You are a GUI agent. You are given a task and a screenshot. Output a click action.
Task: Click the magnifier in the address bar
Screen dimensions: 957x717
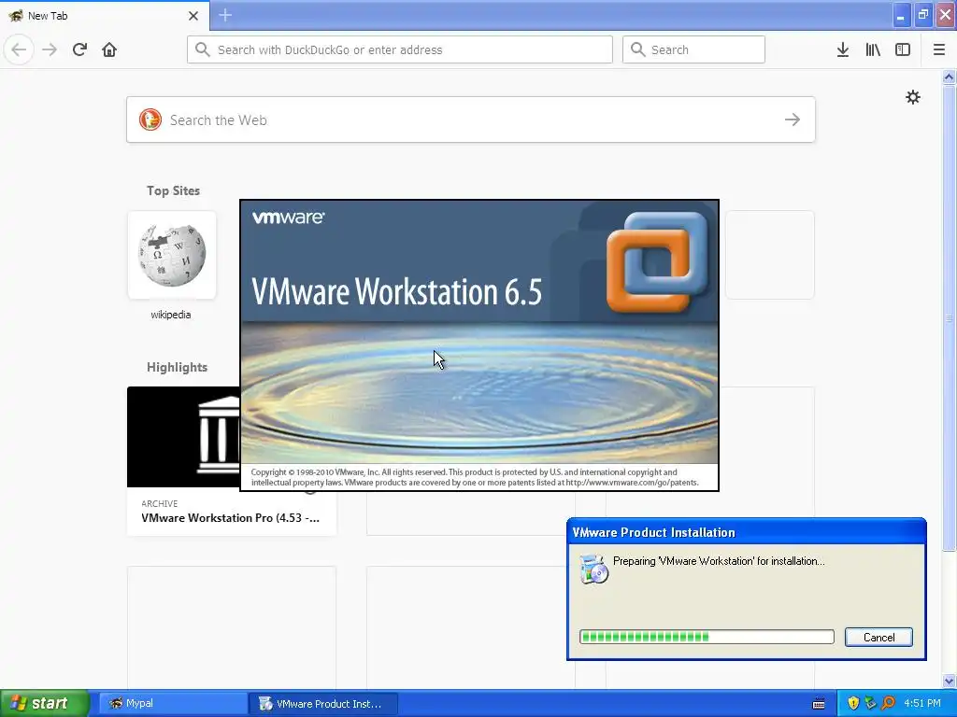(x=203, y=49)
